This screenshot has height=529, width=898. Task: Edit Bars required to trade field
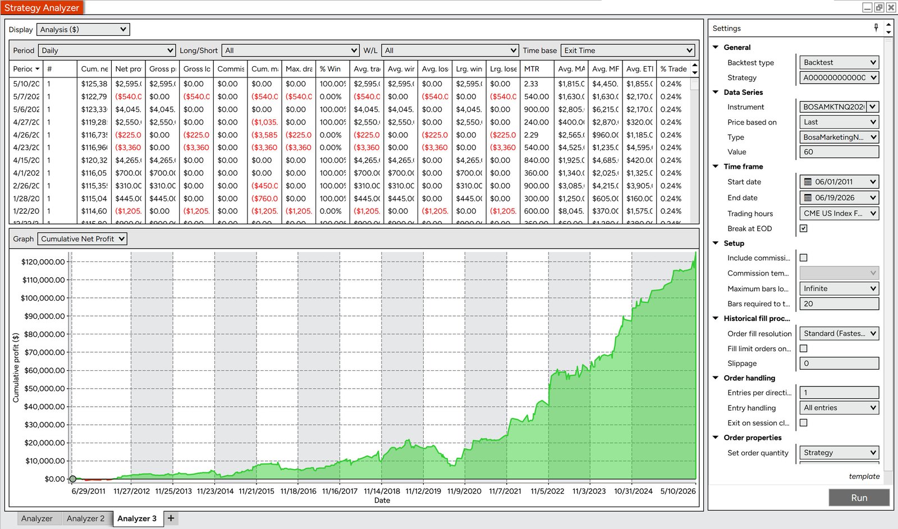click(x=839, y=303)
